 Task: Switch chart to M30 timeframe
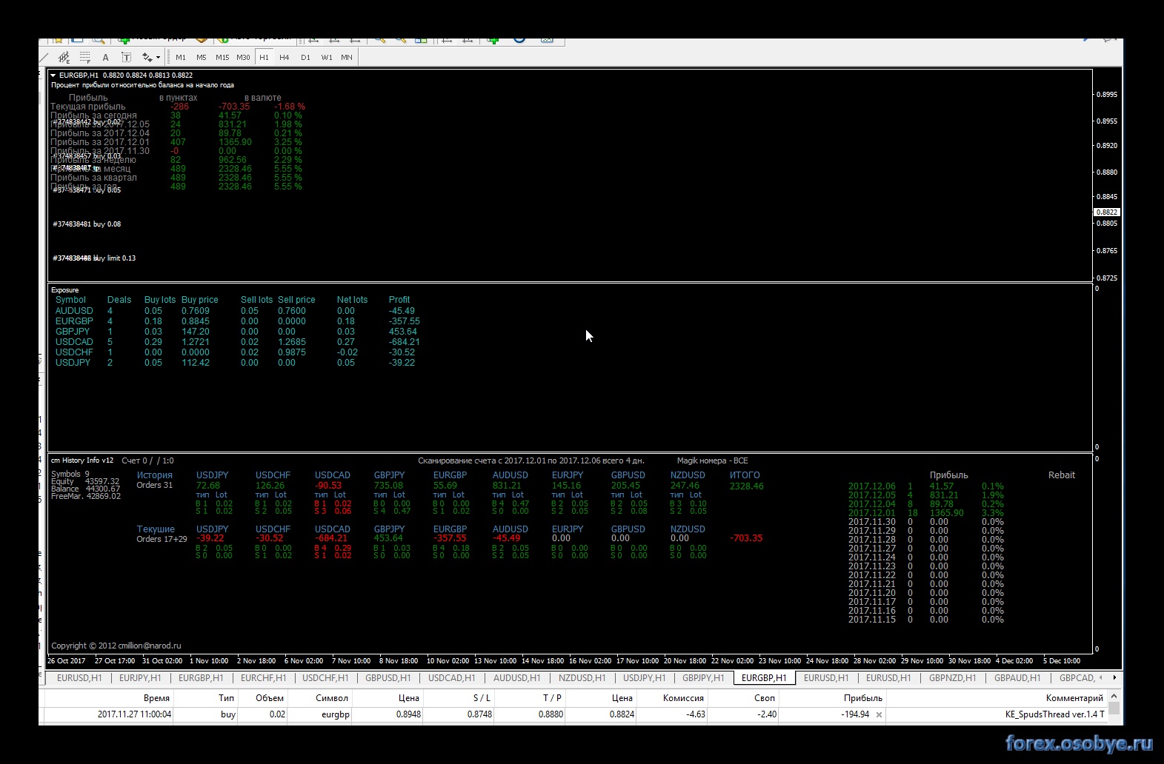tap(243, 57)
